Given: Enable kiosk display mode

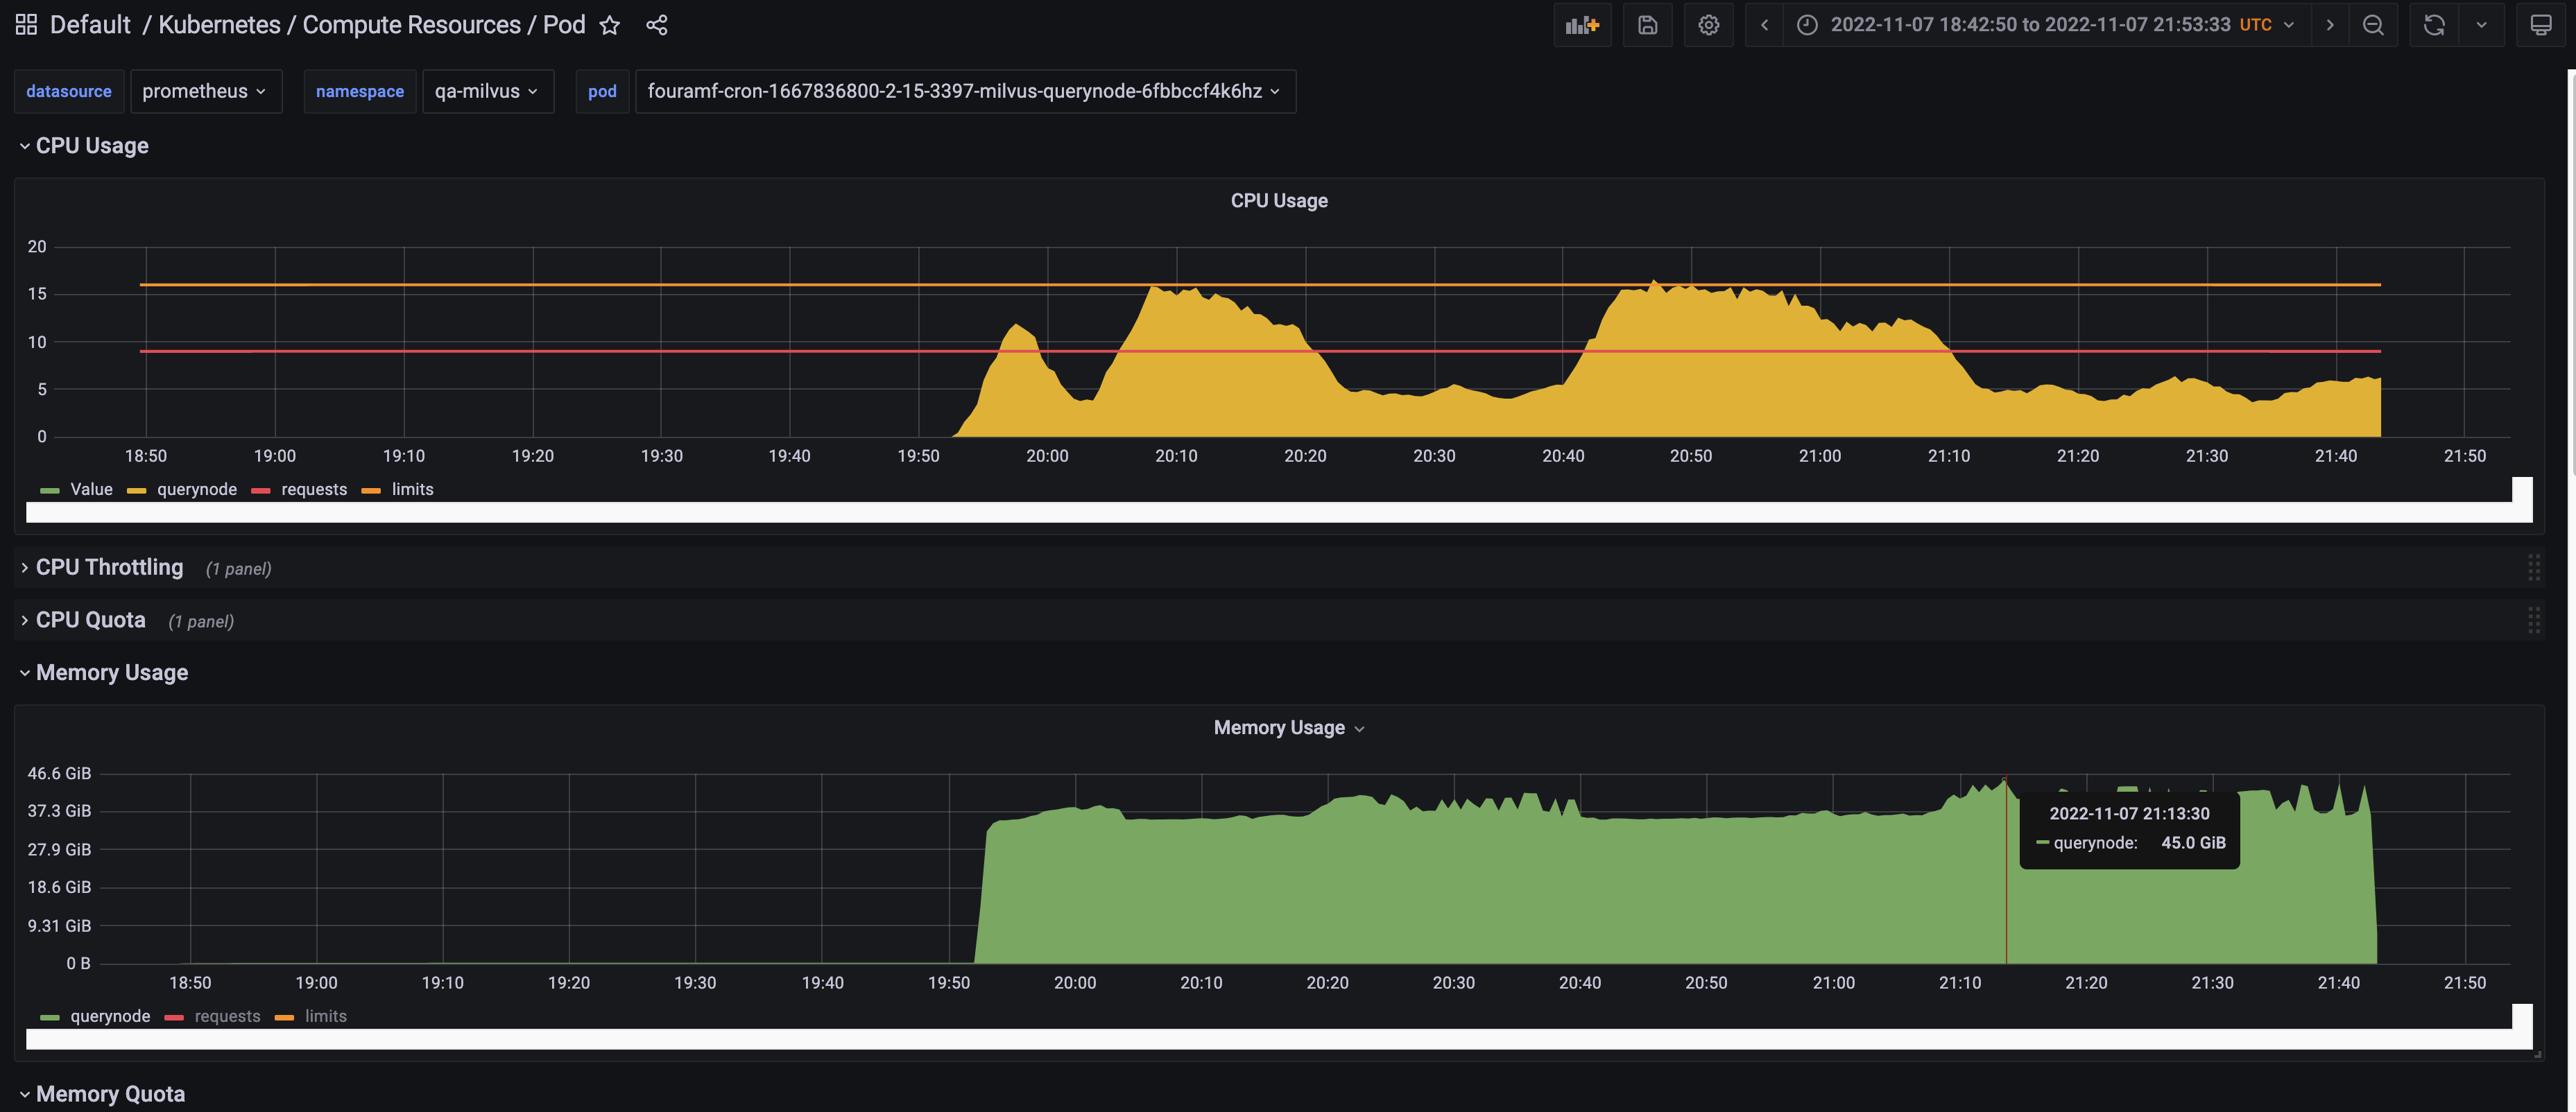Looking at the screenshot, I should [x=2541, y=25].
